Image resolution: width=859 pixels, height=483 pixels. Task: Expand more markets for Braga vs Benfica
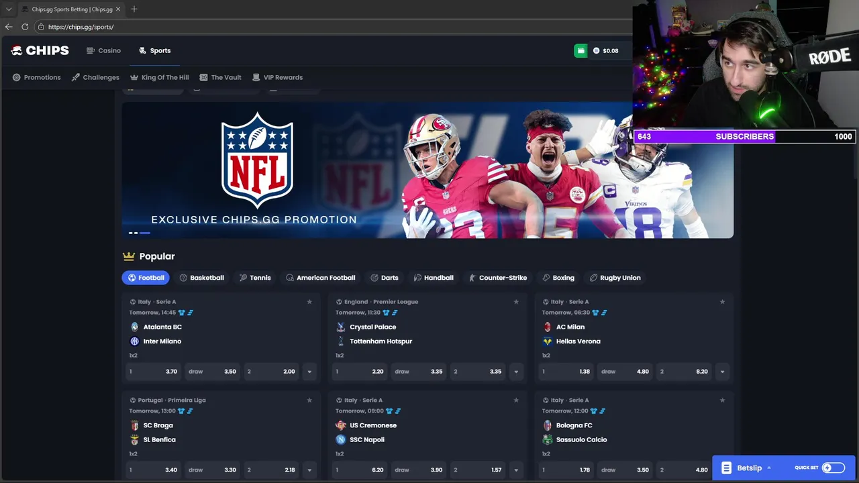coord(309,470)
